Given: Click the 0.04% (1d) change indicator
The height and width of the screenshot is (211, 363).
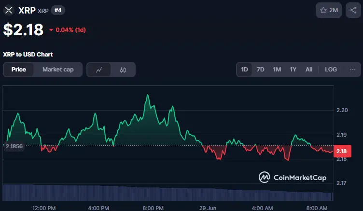Looking at the screenshot, I should pyautogui.click(x=68, y=30).
